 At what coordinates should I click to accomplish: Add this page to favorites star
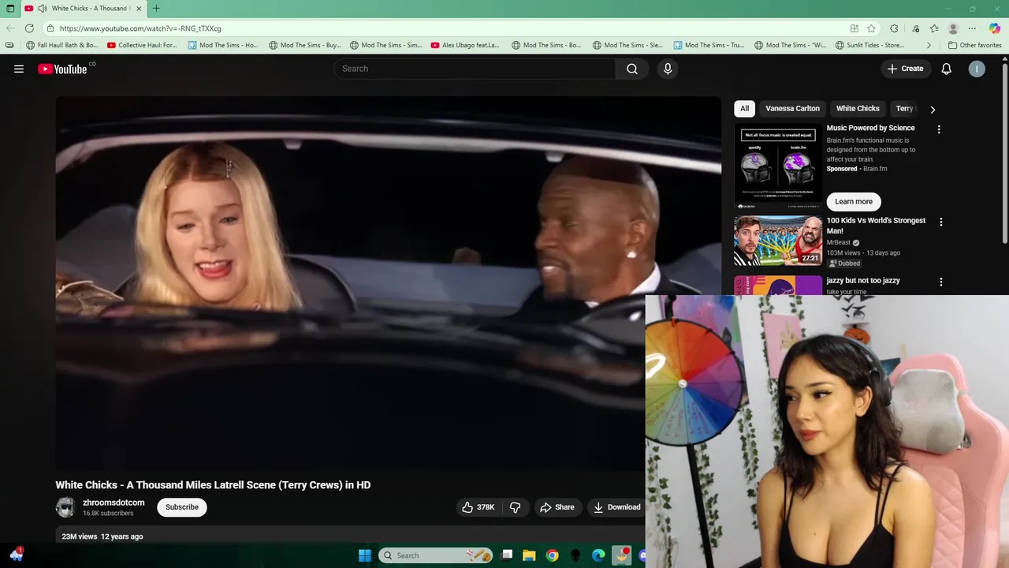point(871,28)
